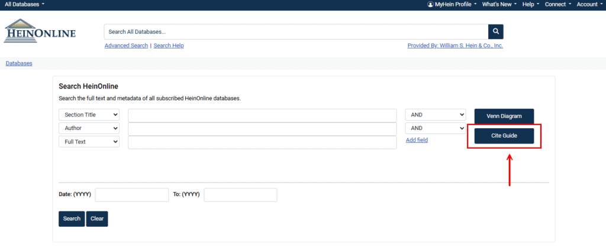Viewport: 606px width, 248px height.
Task: Open the Search Help link
Action: pos(169,46)
